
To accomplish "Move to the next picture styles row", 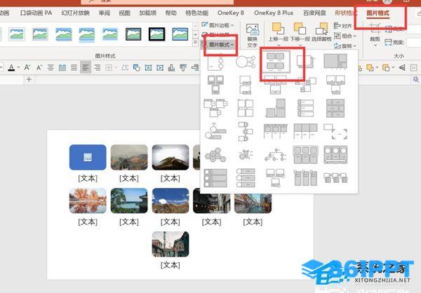I will (195, 34).
